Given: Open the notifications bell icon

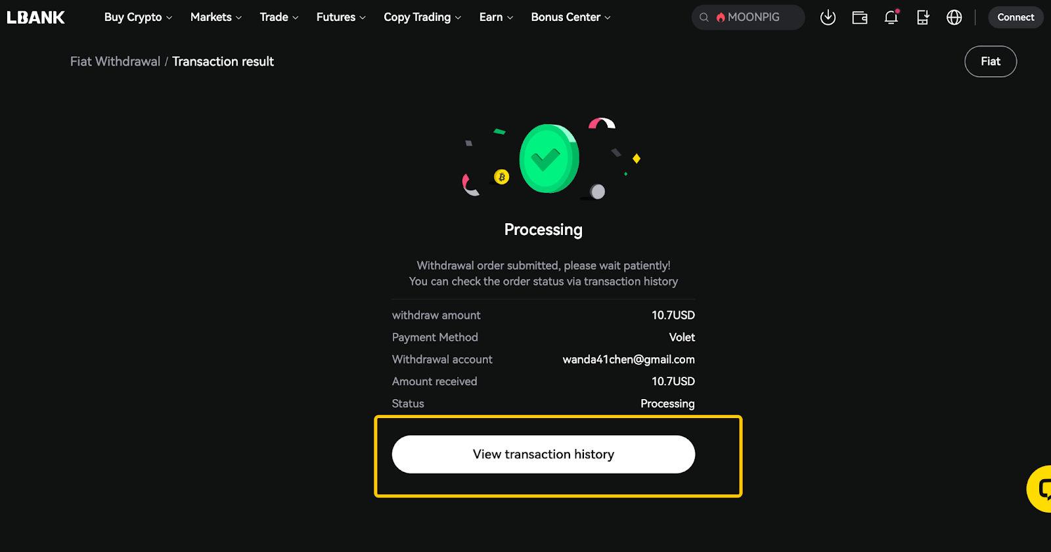Looking at the screenshot, I should tap(891, 17).
